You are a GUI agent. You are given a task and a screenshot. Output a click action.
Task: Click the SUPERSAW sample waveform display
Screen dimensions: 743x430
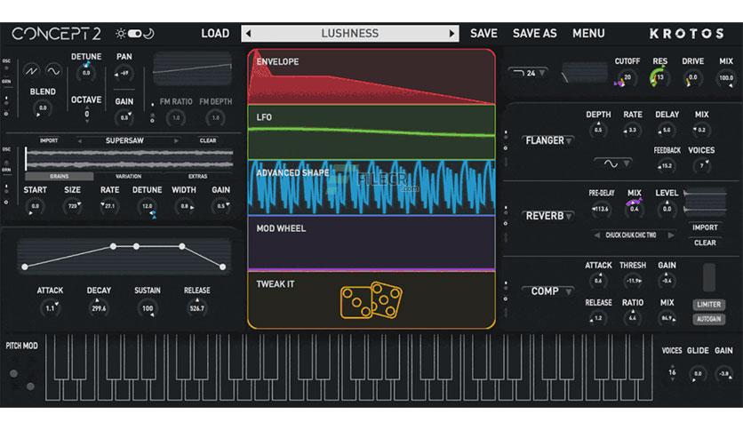click(129, 159)
